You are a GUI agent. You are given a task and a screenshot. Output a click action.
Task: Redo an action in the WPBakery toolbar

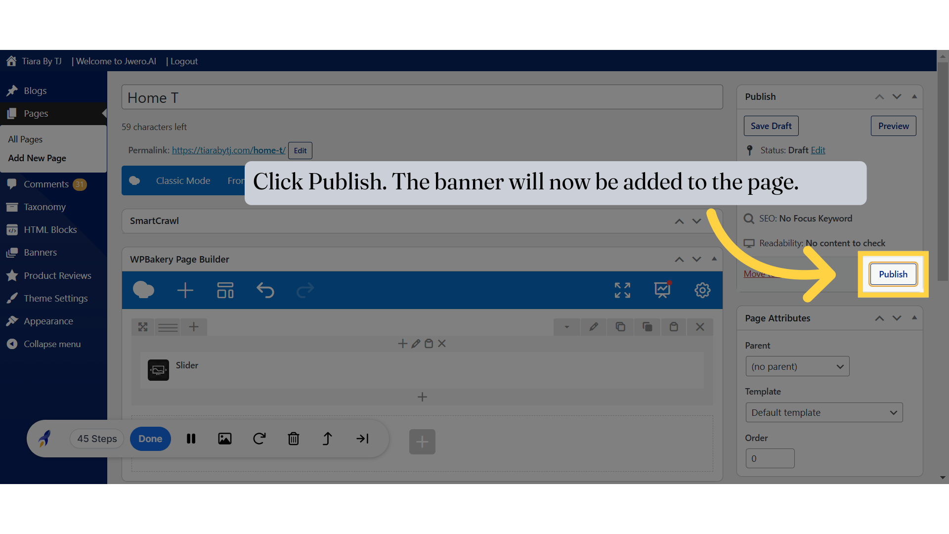[305, 290]
